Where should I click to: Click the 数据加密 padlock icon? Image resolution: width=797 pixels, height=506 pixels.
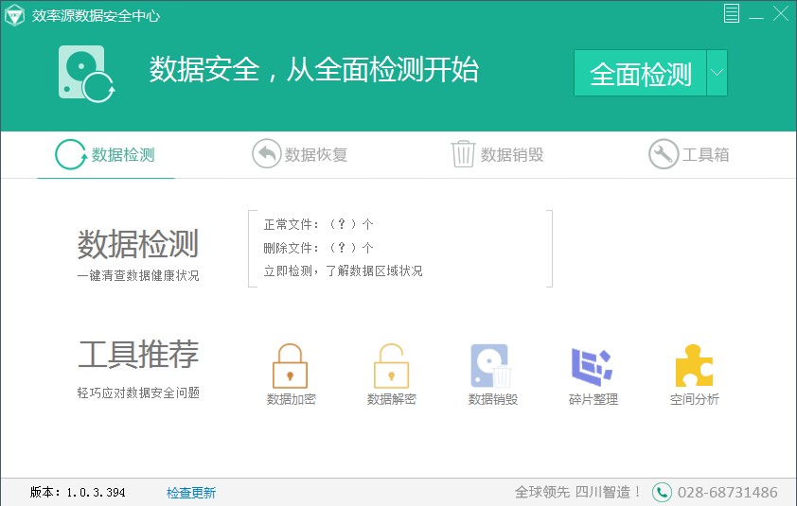coord(291,366)
